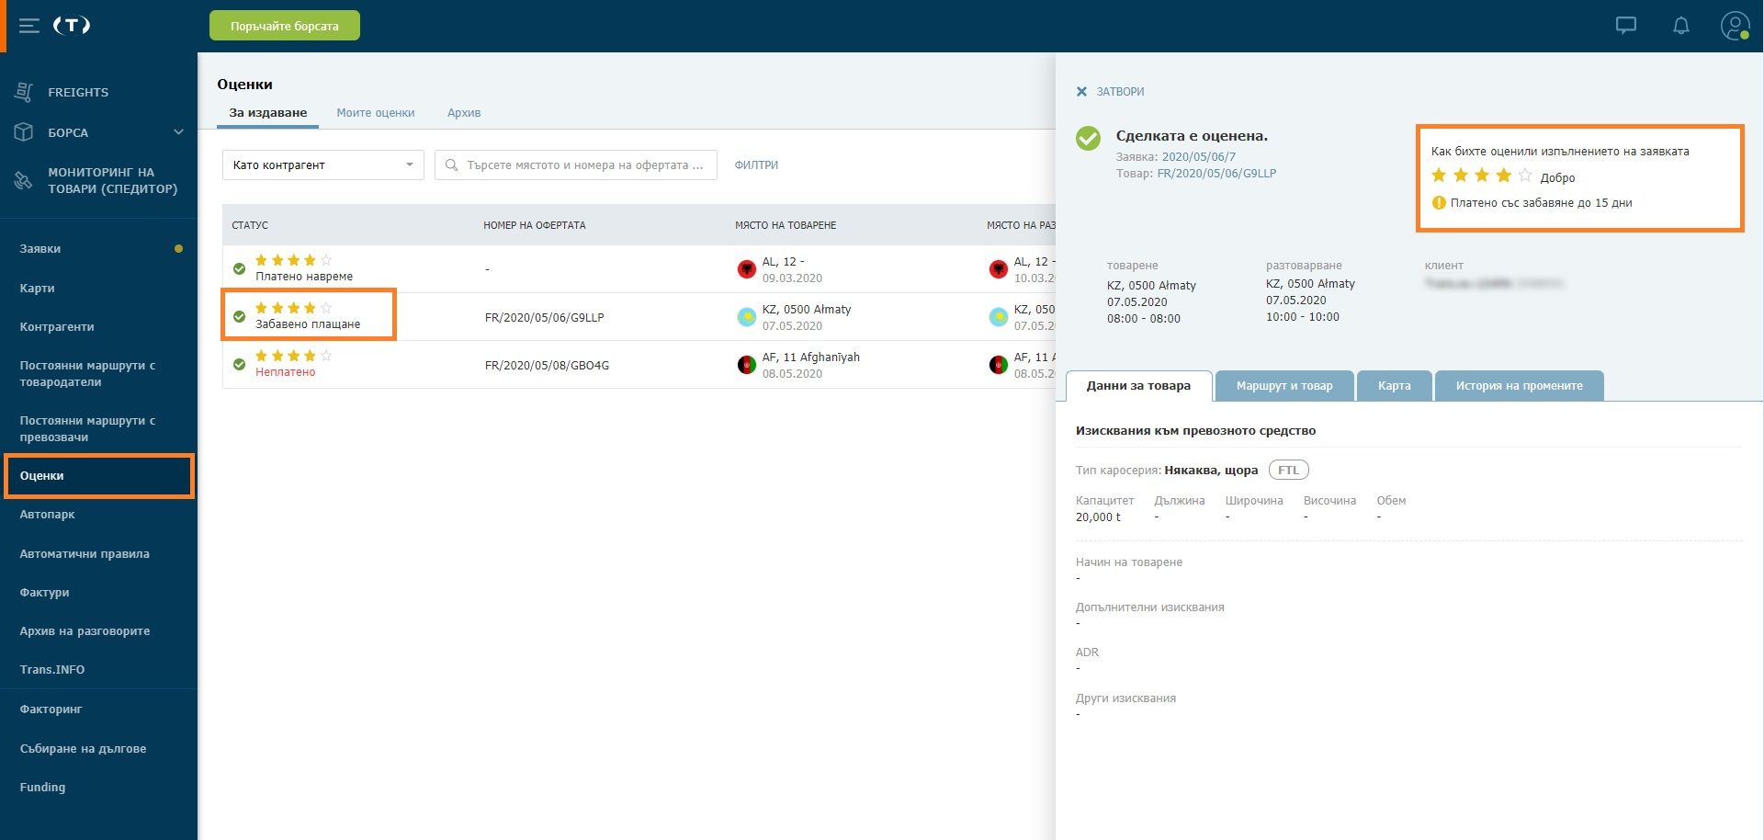Open Архив на разговорите in sidebar
1764x840 pixels.
(85, 631)
